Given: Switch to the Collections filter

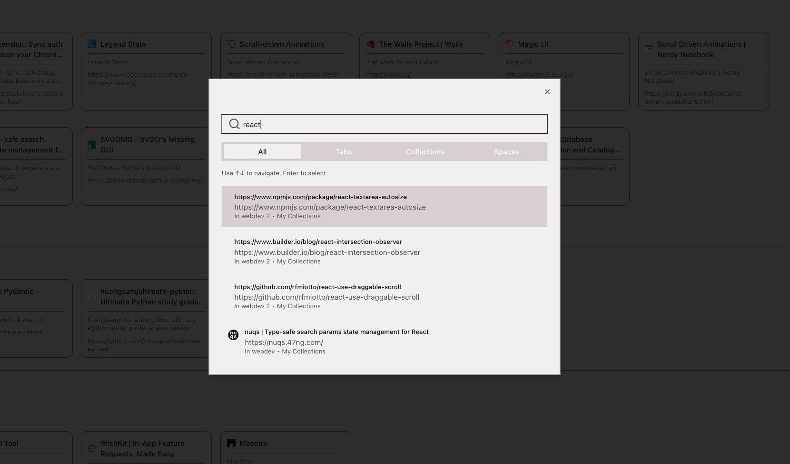Looking at the screenshot, I should click(x=425, y=151).
